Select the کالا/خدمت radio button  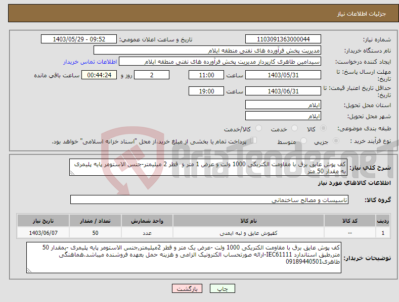(x=258, y=128)
